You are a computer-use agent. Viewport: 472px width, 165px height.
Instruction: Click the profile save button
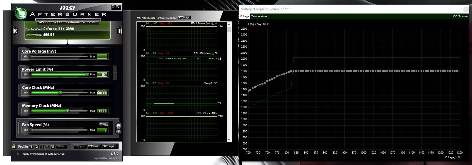click(x=61, y=146)
